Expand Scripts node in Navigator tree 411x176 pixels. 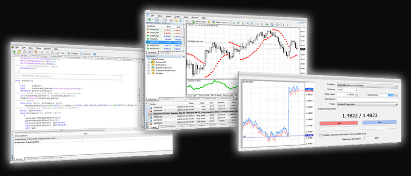[148, 73]
